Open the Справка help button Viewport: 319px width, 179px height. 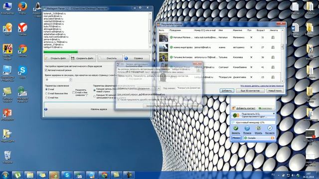[137, 58]
